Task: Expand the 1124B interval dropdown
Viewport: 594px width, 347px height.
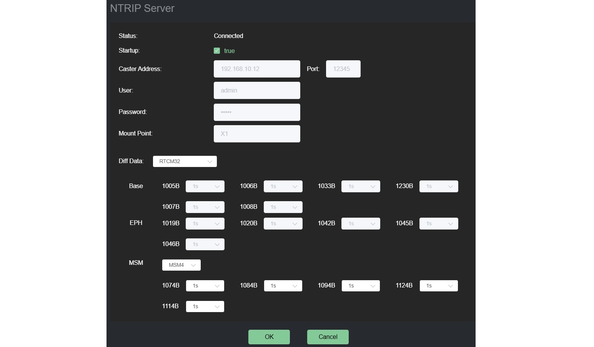Action: (x=439, y=286)
